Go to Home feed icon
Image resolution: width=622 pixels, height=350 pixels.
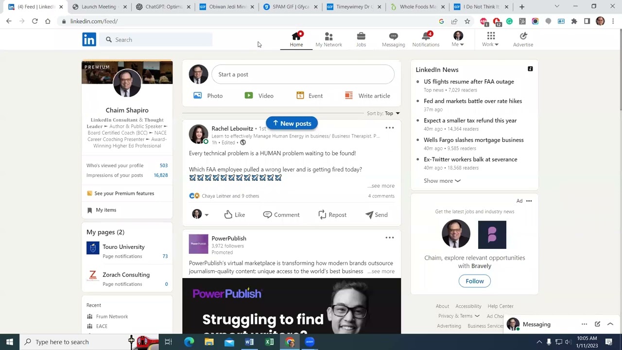(296, 39)
